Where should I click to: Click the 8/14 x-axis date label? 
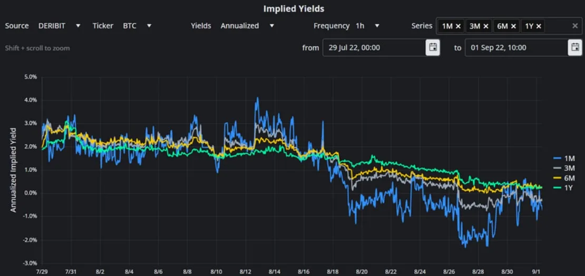click(274, 271)
